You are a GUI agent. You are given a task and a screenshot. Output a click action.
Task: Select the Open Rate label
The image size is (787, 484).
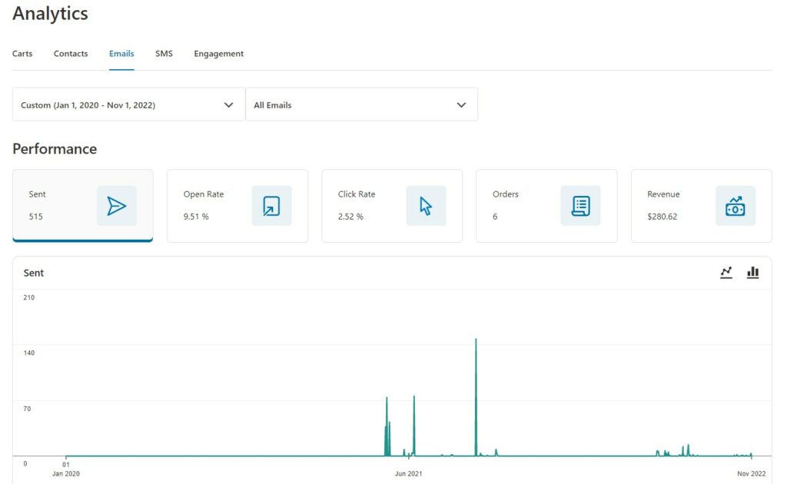(x=203, y=194)
